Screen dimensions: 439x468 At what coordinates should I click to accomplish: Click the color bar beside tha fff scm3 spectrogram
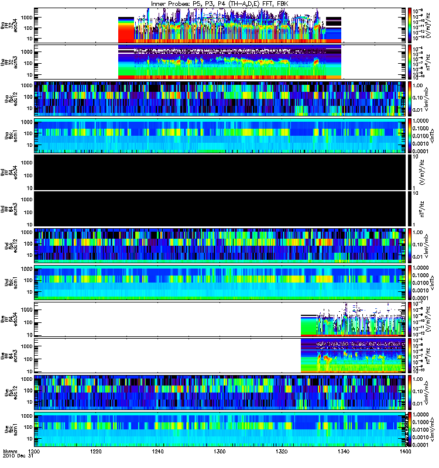pos(410,62)
